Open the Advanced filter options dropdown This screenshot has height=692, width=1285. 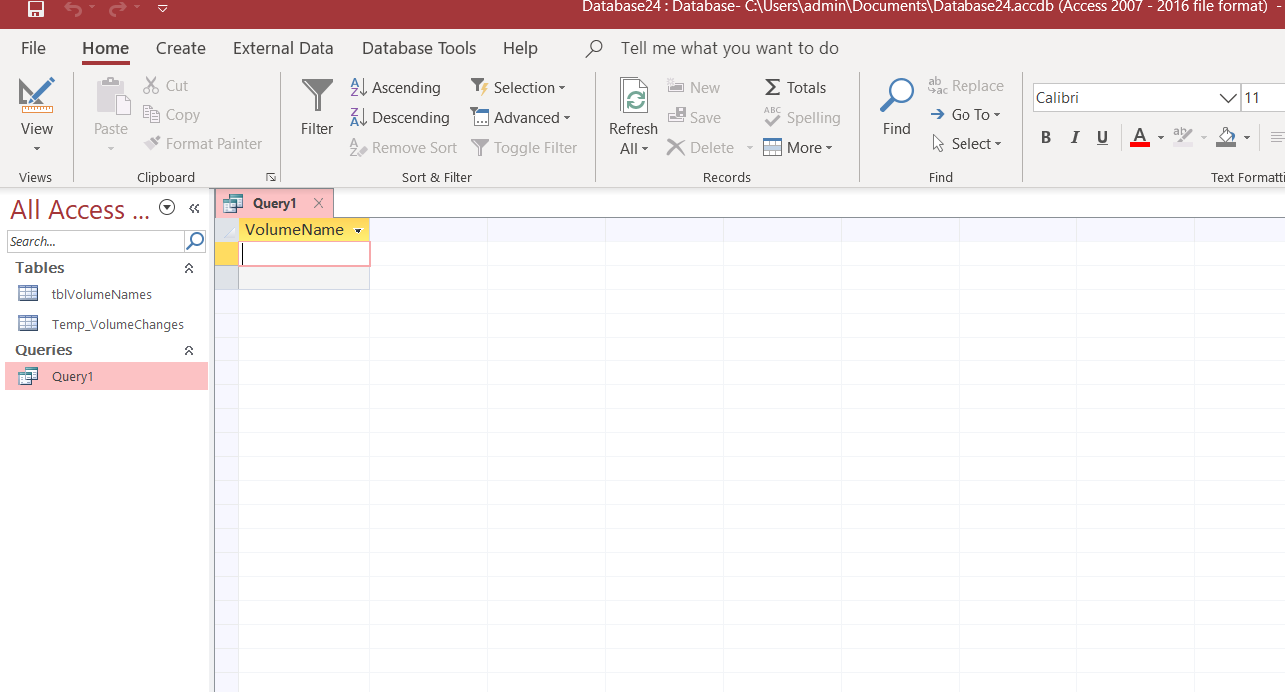520,118
